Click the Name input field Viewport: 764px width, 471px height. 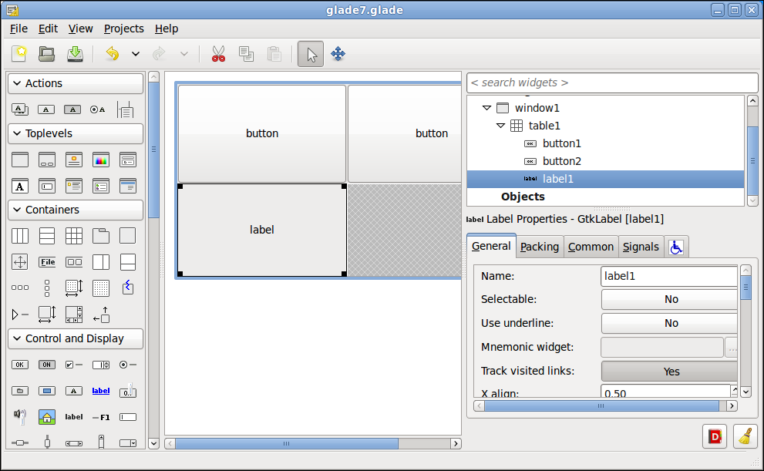[669, 276]
